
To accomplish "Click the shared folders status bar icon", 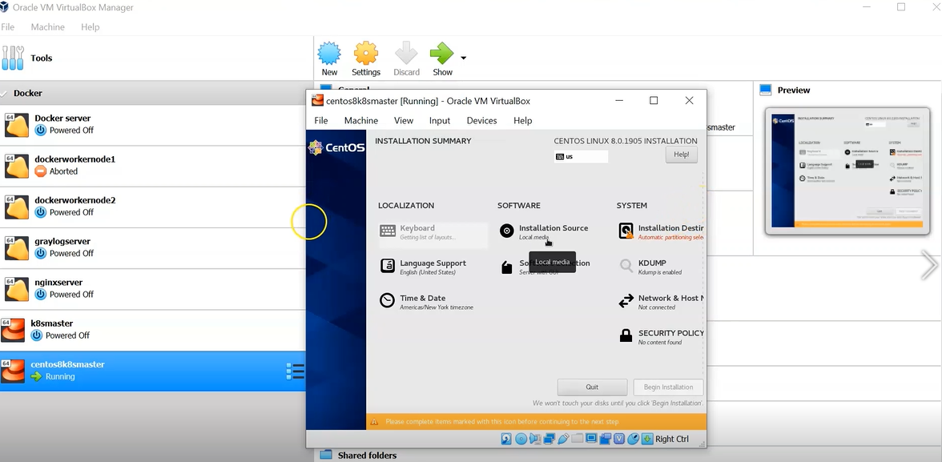I will [578, 439].
